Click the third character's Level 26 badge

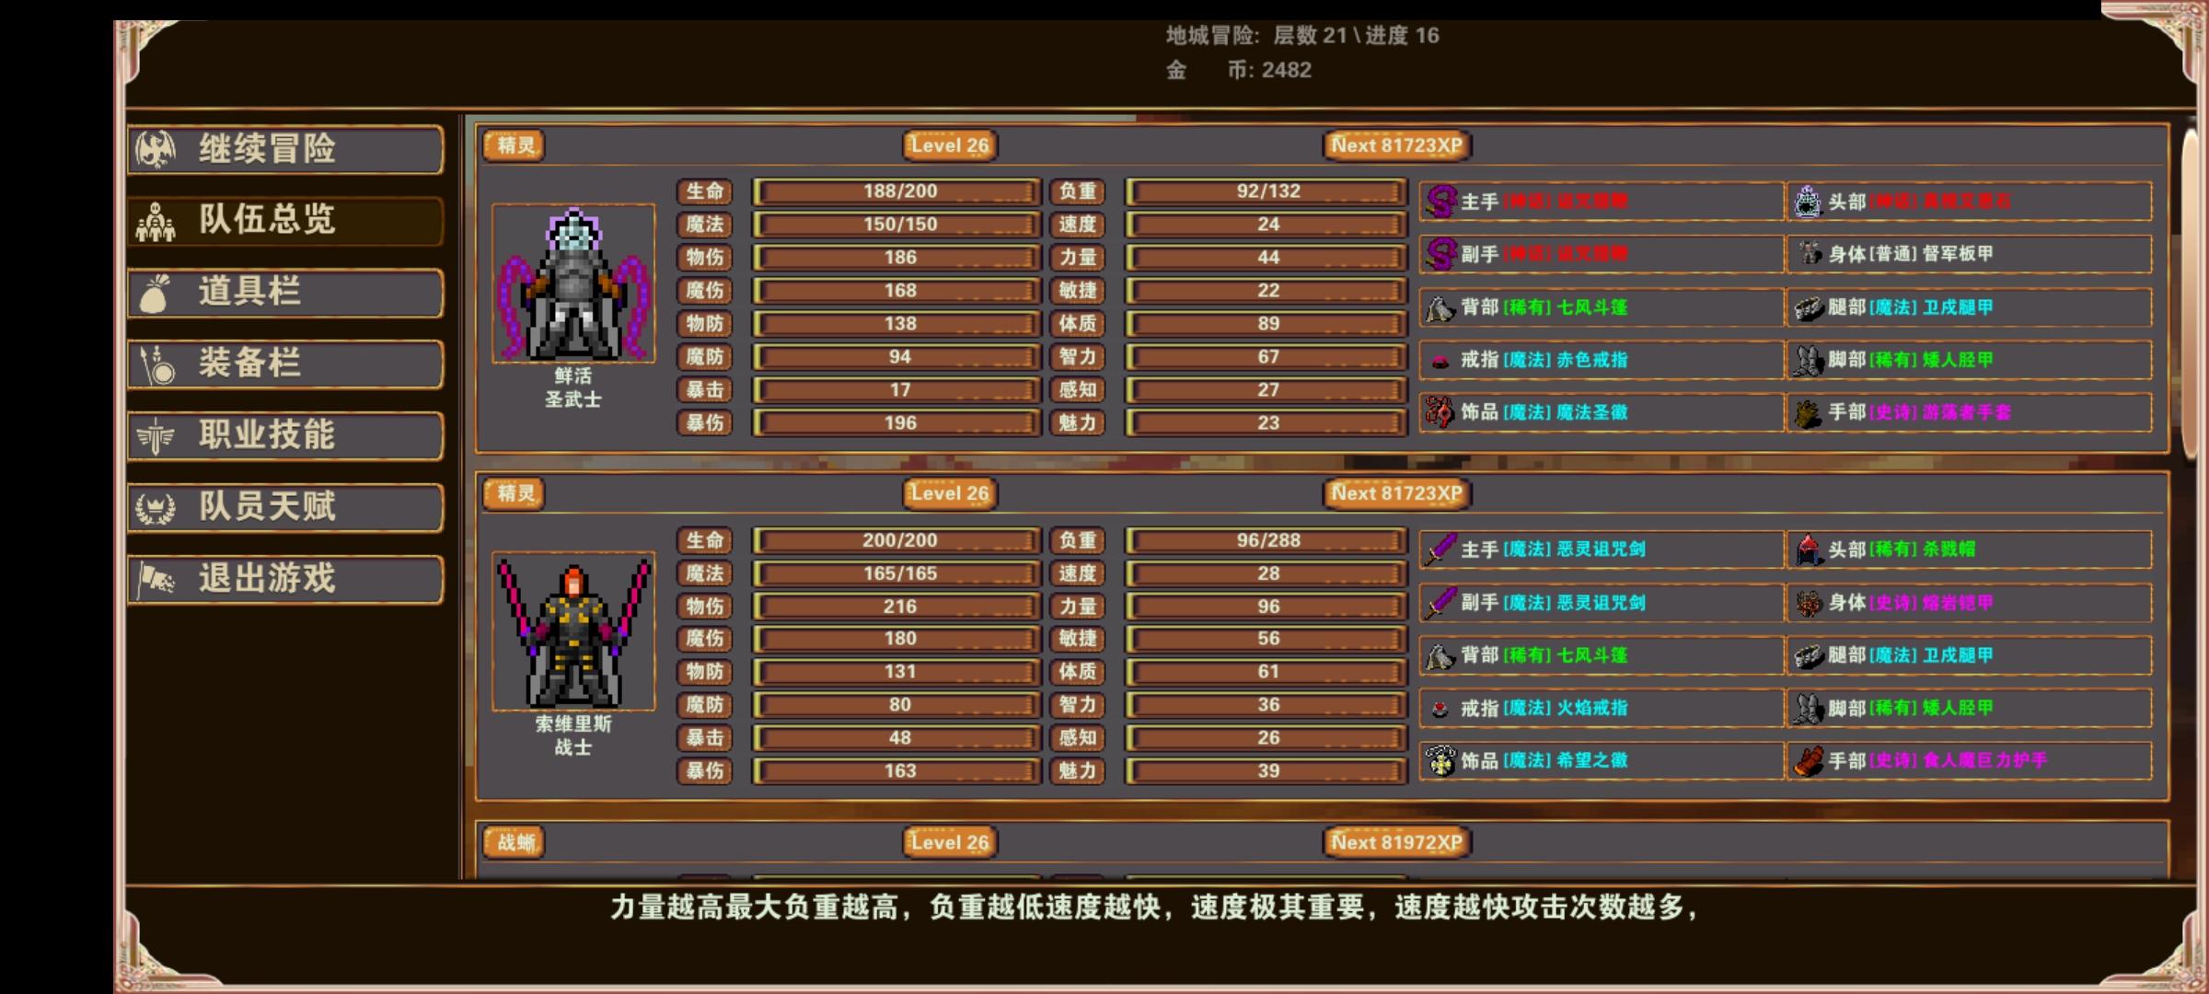[950, 842]
